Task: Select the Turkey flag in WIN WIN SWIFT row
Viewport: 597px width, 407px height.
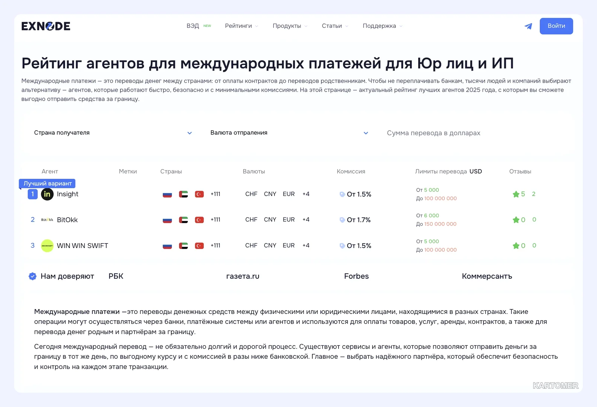Action: pos(199,246)
